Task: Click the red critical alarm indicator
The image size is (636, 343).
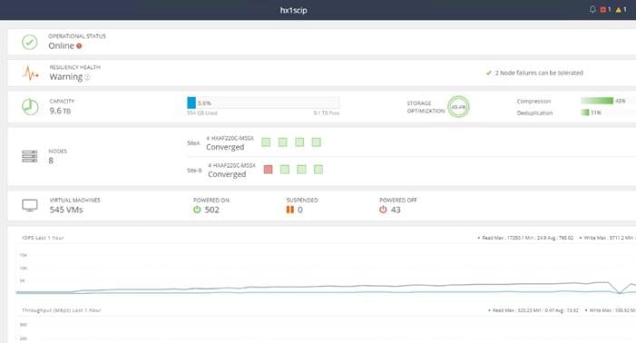Action: point(602,10)
